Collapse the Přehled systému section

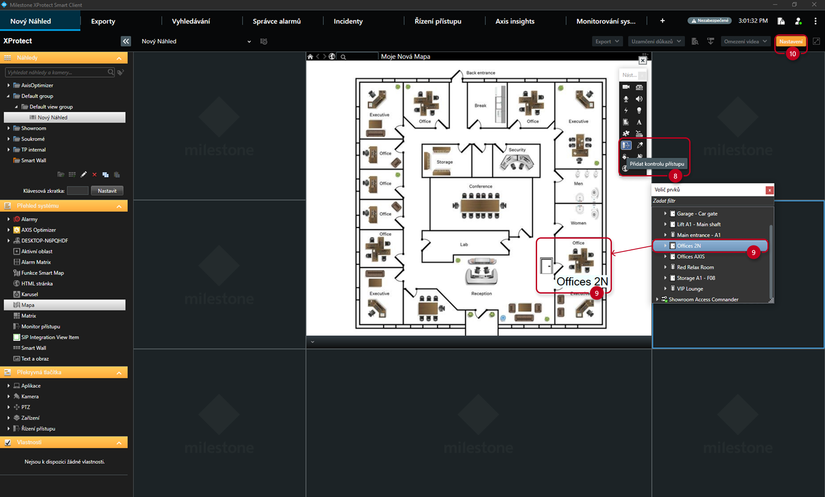[x=119, y=206]
